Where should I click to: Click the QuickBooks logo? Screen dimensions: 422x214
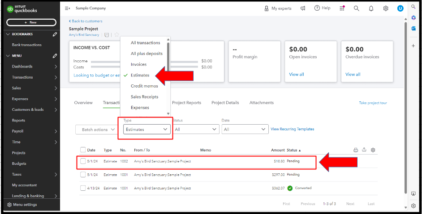point(22,9)
